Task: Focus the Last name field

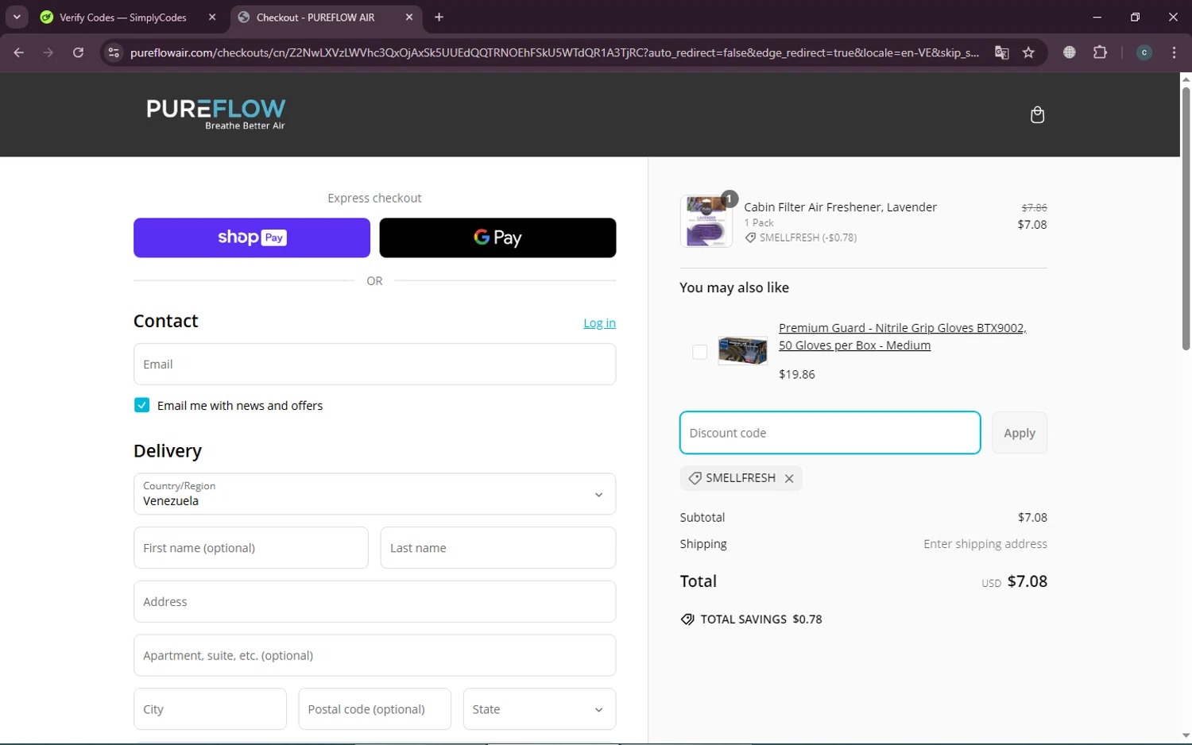Action: point(498,548)
